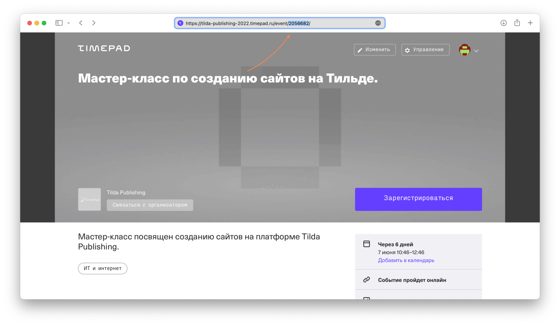Screen dimensions: 560x326
Task: Show the Safari downloads icon
Action: point(503,23)
